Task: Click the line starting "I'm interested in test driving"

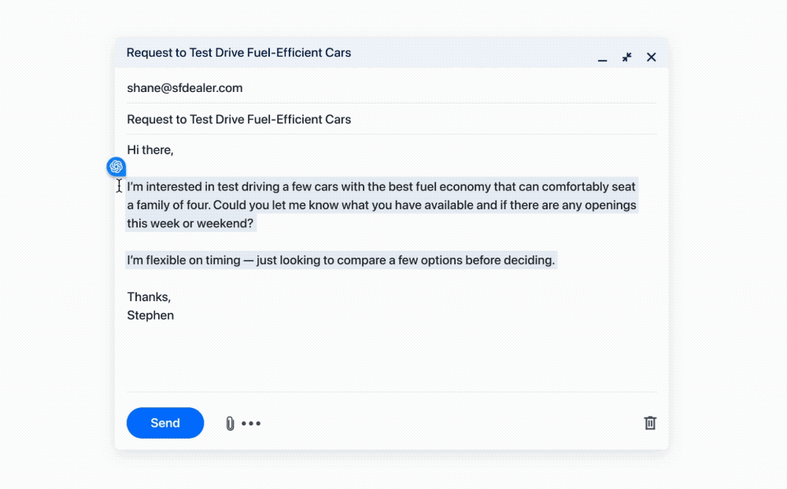Action: 381,187
